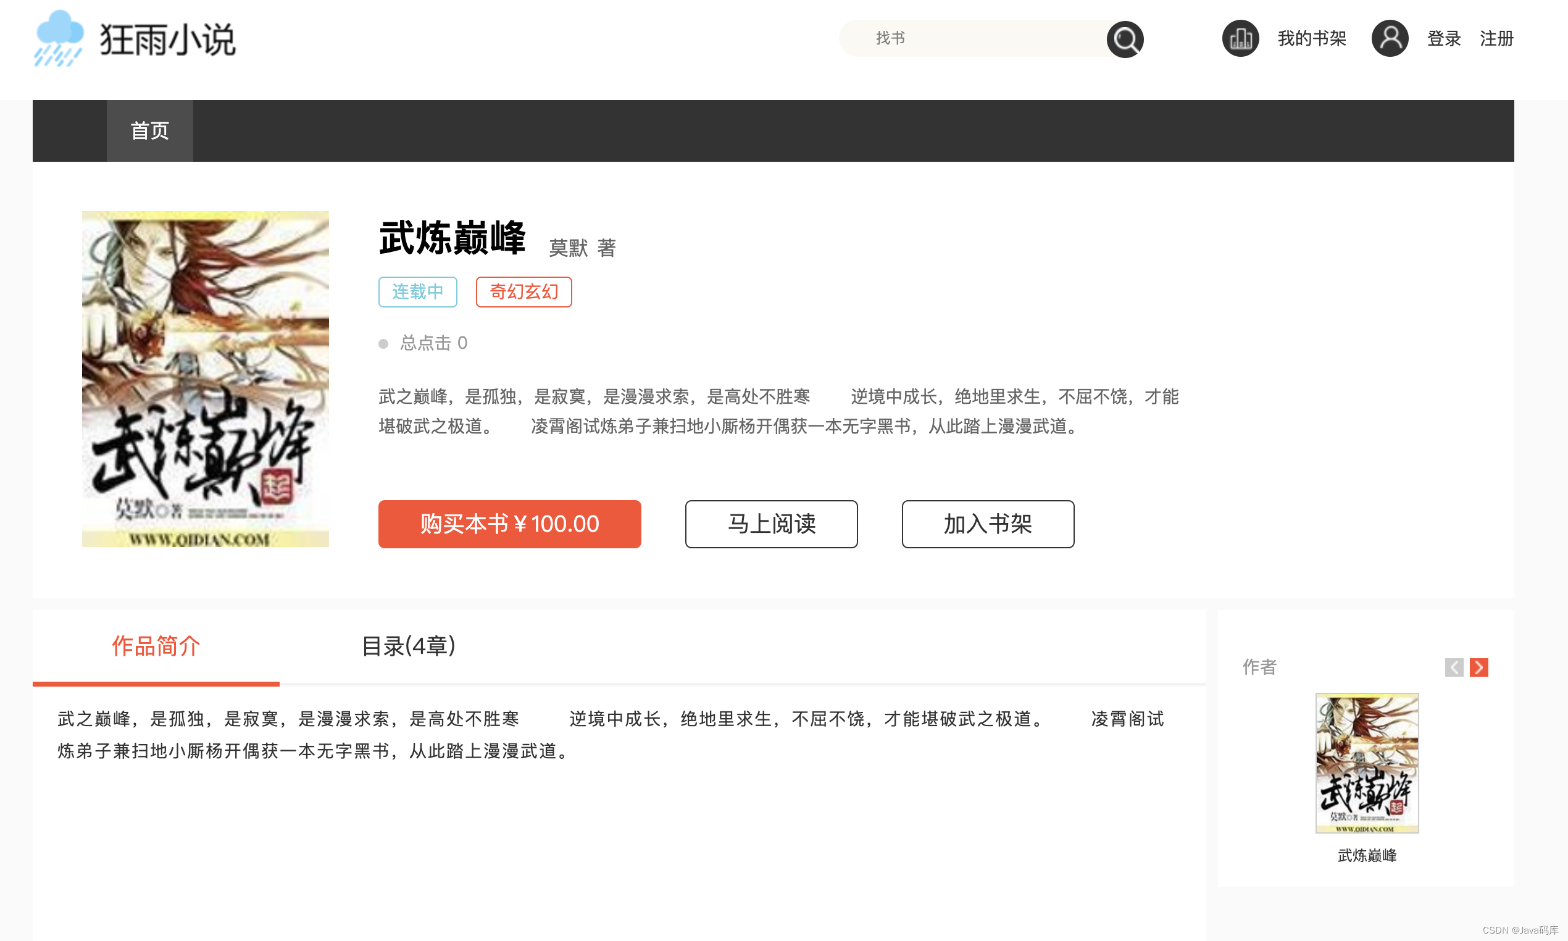1568x941 pixels.
Task: Click the 狂雨小说 site title
Action: pyautogui.click(x=167, y=40)
